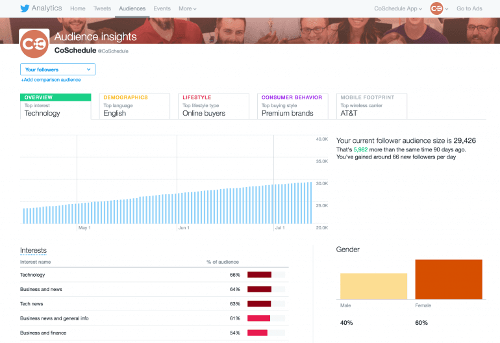500x343 pixels.
Task: Switch to the Demographics tab
Action: tap(134, 107)
